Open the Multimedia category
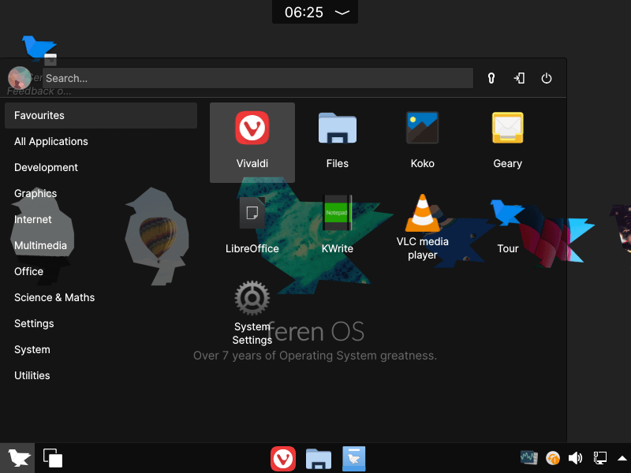Image resolution: width=631 pixels, height=473 pixels. click(x=101, y=245)
